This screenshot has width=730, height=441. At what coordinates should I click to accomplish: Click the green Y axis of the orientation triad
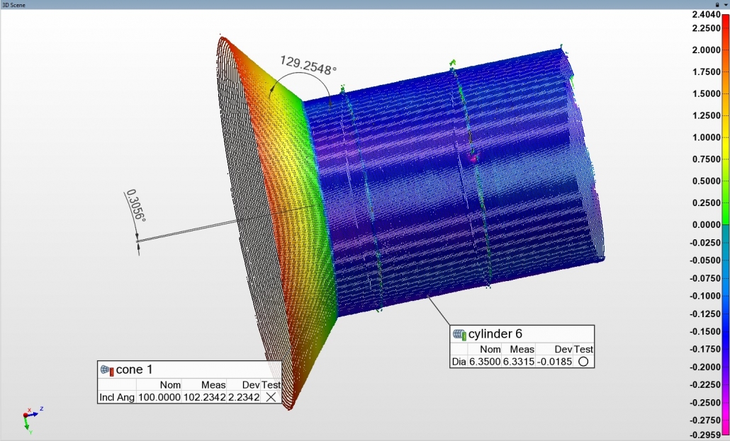(x=26, y=424)
